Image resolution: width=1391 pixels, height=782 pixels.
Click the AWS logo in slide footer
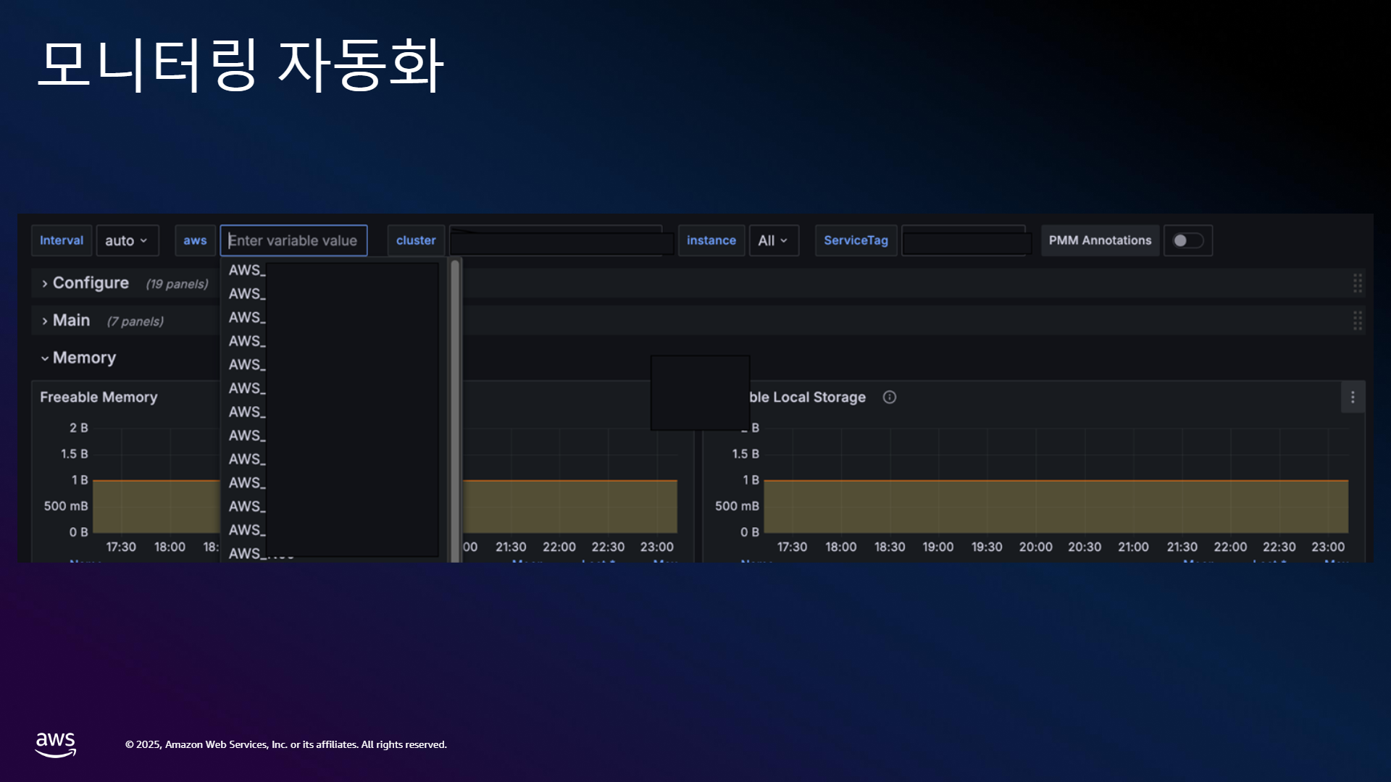point(56,744)
